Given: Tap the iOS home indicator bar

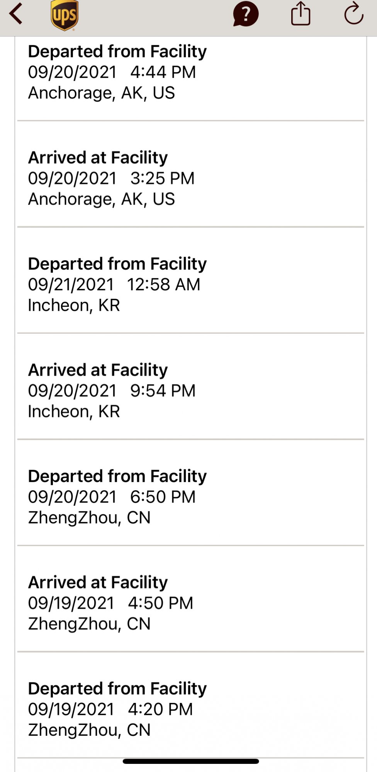Looking at the screenshot, I should pos(191,761).
